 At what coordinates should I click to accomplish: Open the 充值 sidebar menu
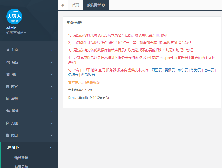coord(29,123)
